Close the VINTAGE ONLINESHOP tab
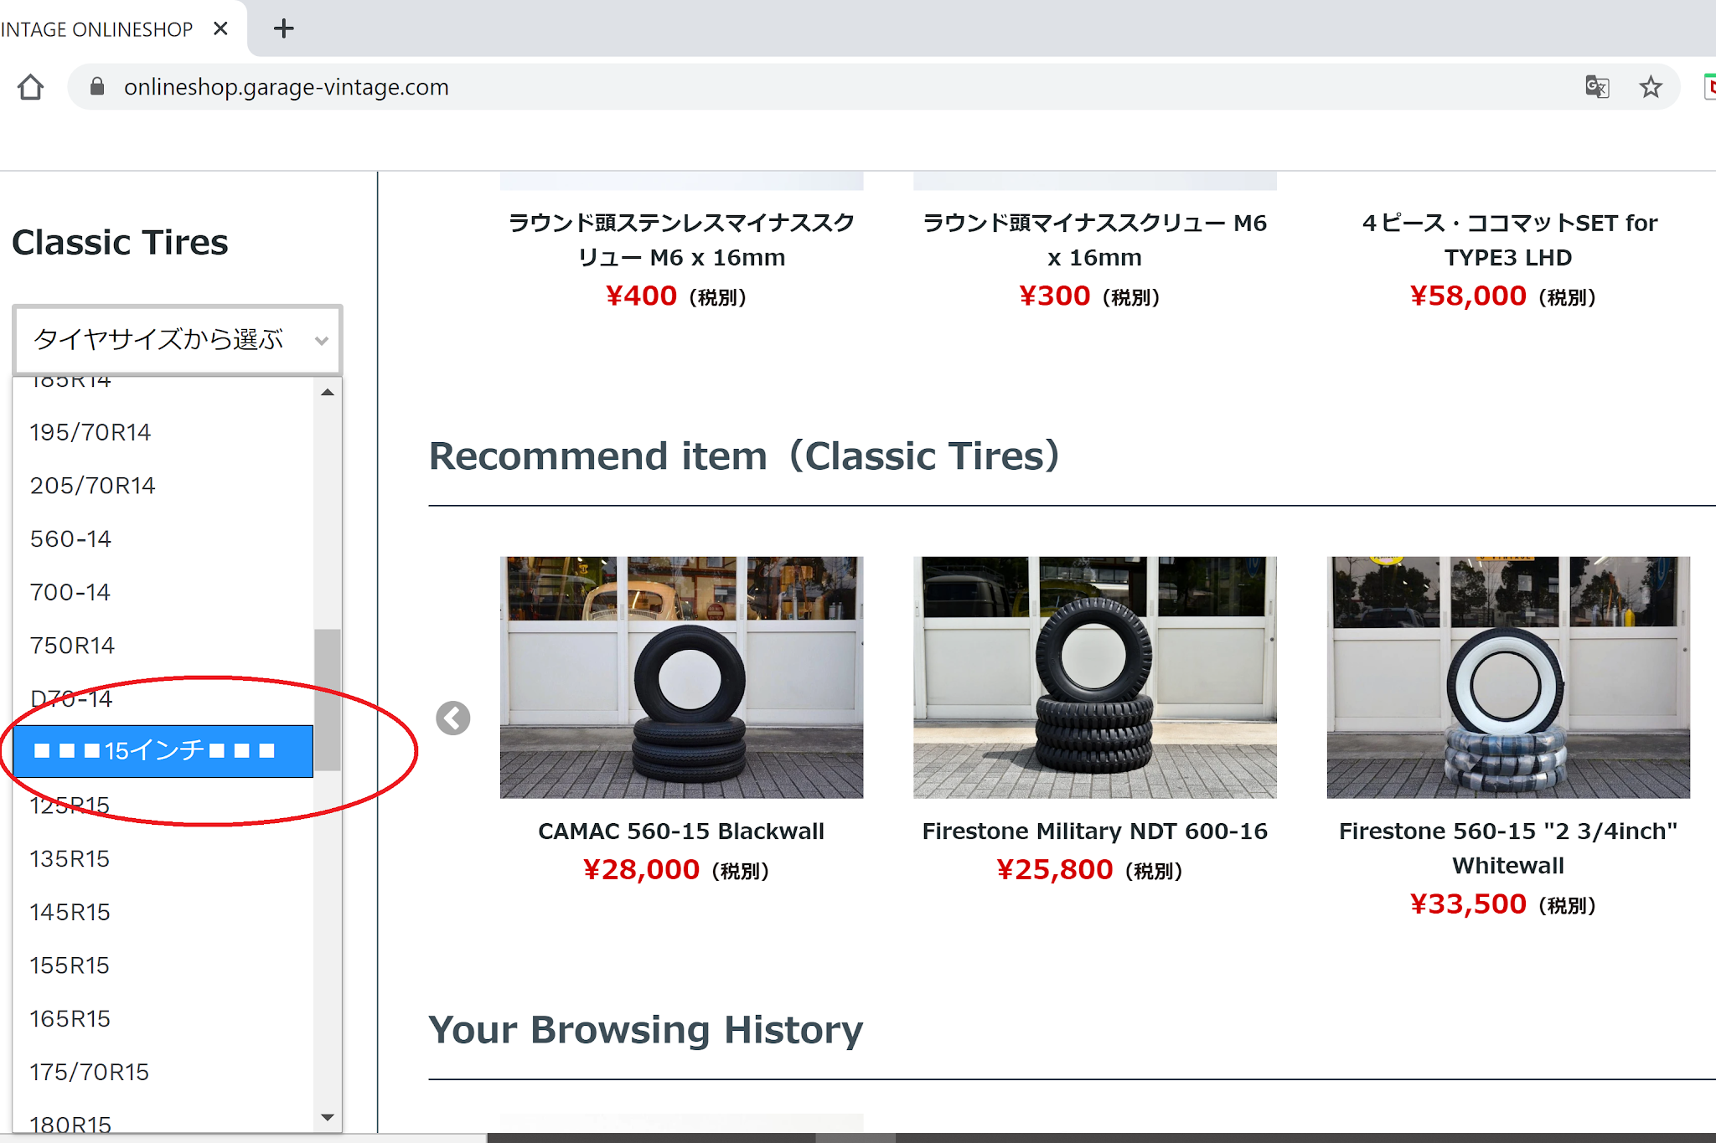The image size is (1716, 1143). pos(220,29)
